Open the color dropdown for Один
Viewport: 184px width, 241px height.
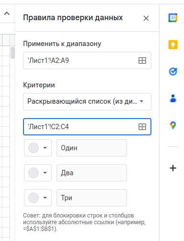pos(38,148)
